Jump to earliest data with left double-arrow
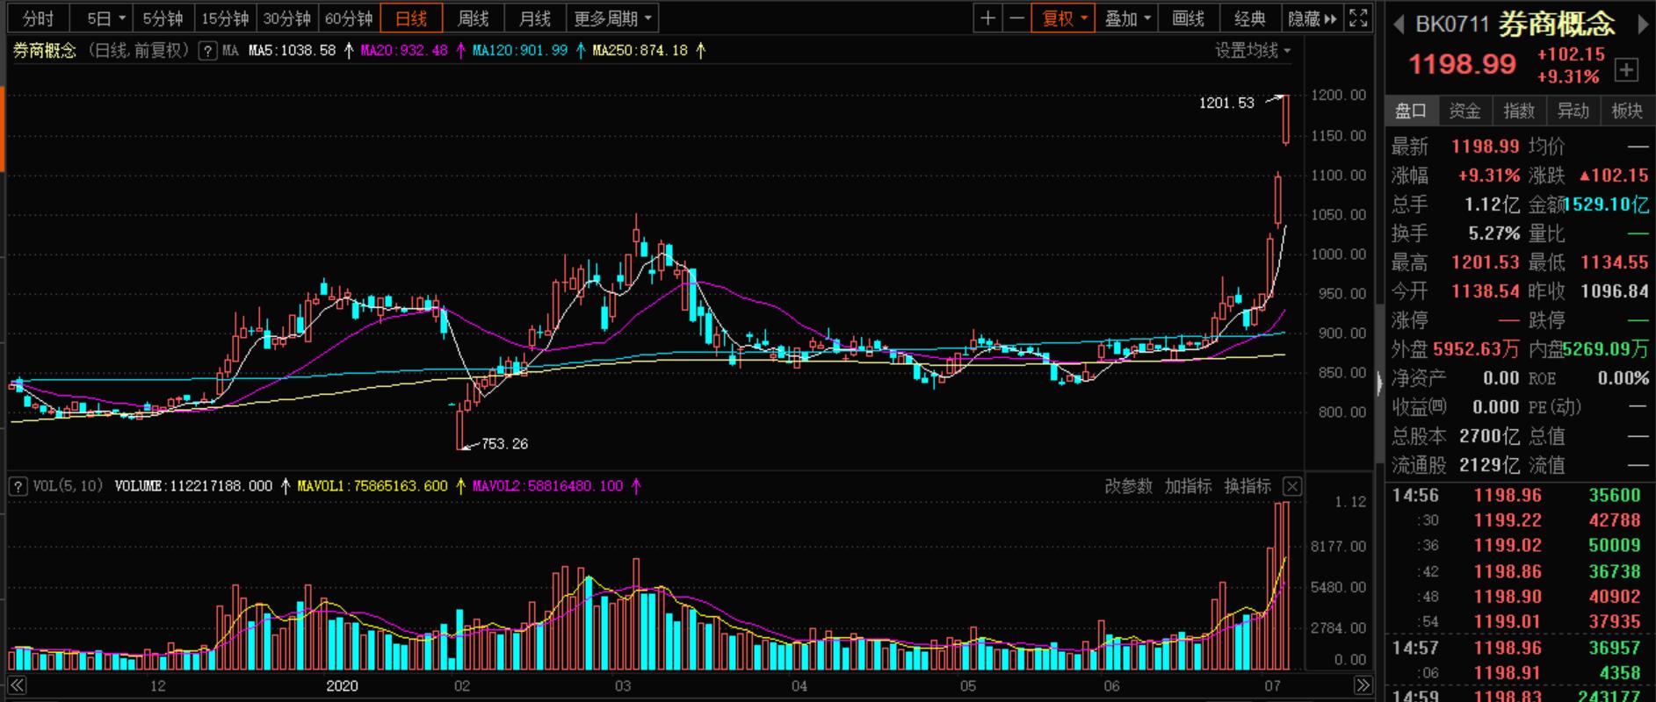 point(17,685)
